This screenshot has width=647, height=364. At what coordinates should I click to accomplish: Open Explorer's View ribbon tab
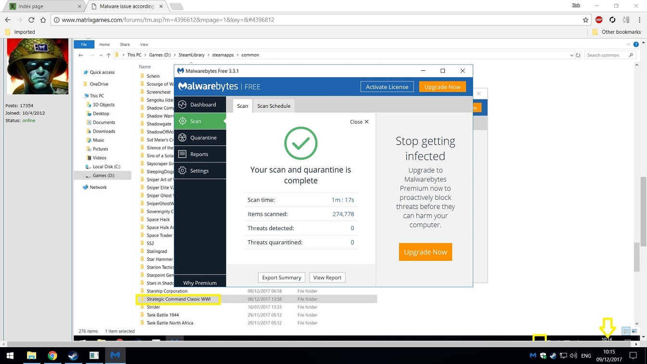click(x=144, y=44)
